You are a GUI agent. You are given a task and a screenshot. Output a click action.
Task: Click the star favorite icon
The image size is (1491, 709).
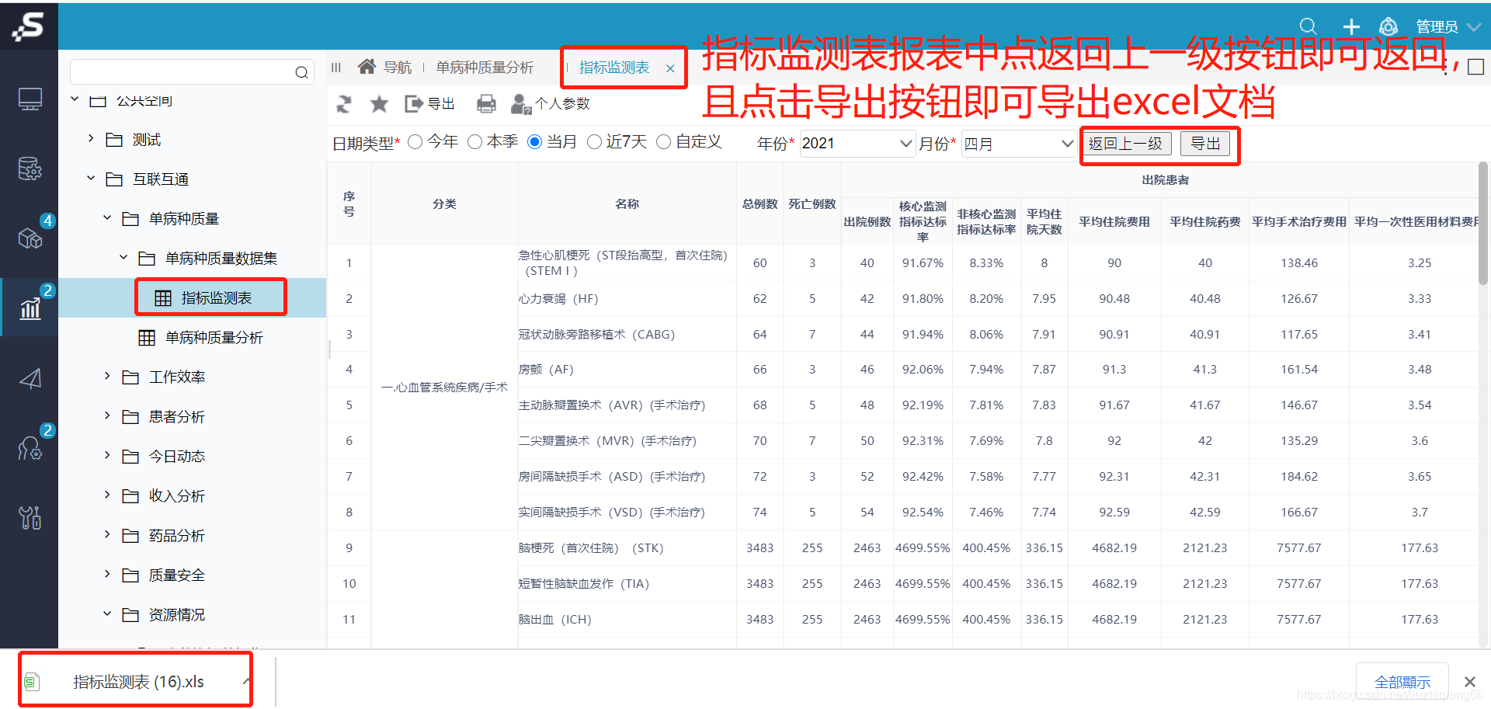[379, 103]
